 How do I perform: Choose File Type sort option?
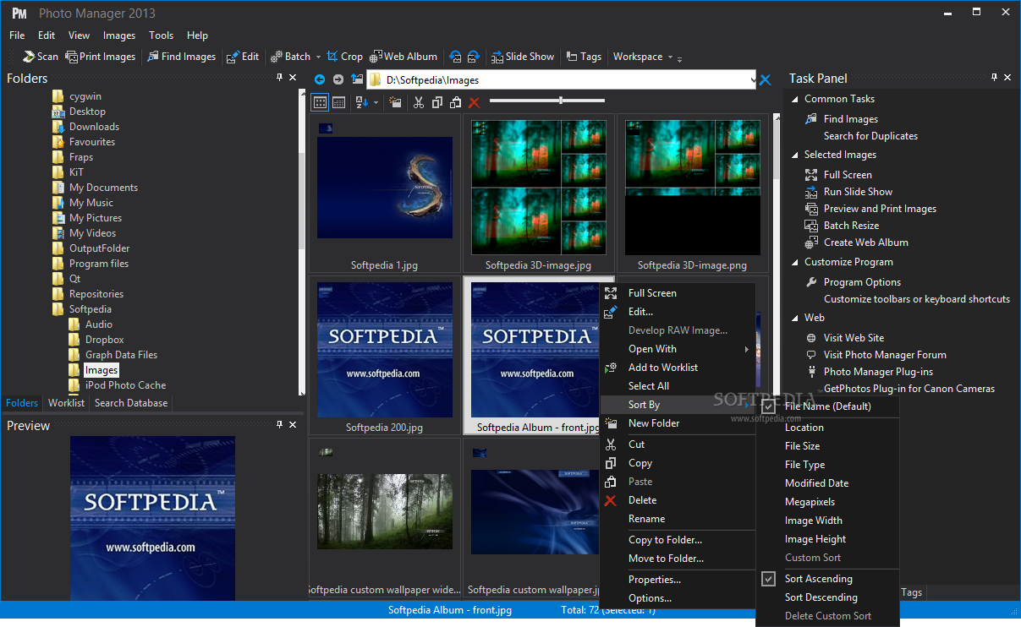[x=827, y=465]
